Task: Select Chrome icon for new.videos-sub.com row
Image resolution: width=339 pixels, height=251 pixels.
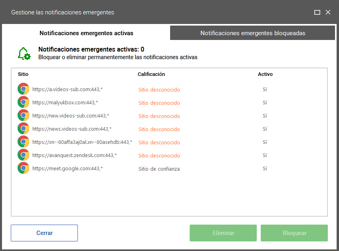Action: [23, 116]
